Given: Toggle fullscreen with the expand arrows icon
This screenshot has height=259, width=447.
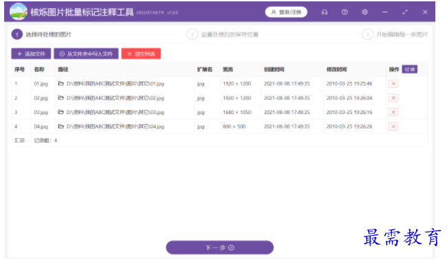Looking at the screenshot, I should [x=405, y=12].
